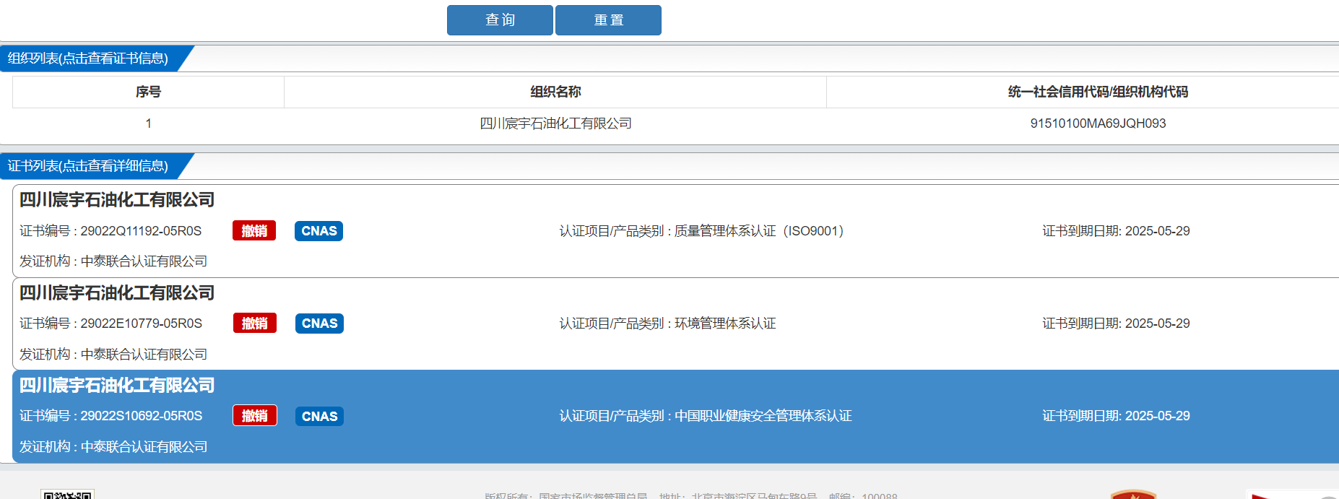The width and height of the screenshot is (1339, 499).
Task: Click 发证机构 line under 29022E10779-05R0S certificate
Action: click(x=113, y=355)
